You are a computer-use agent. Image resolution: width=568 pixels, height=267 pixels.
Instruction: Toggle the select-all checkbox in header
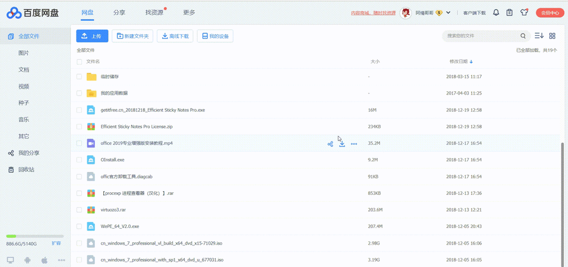click(79, 62)
